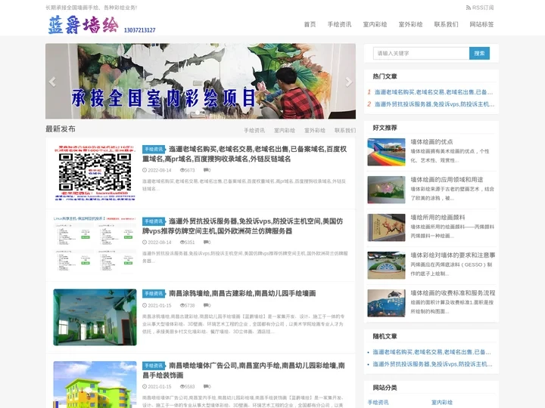Switch to 室内彩绘 tab under 最新发布
This screenshot has width=545, height=408.
click(x=285, y=131)
